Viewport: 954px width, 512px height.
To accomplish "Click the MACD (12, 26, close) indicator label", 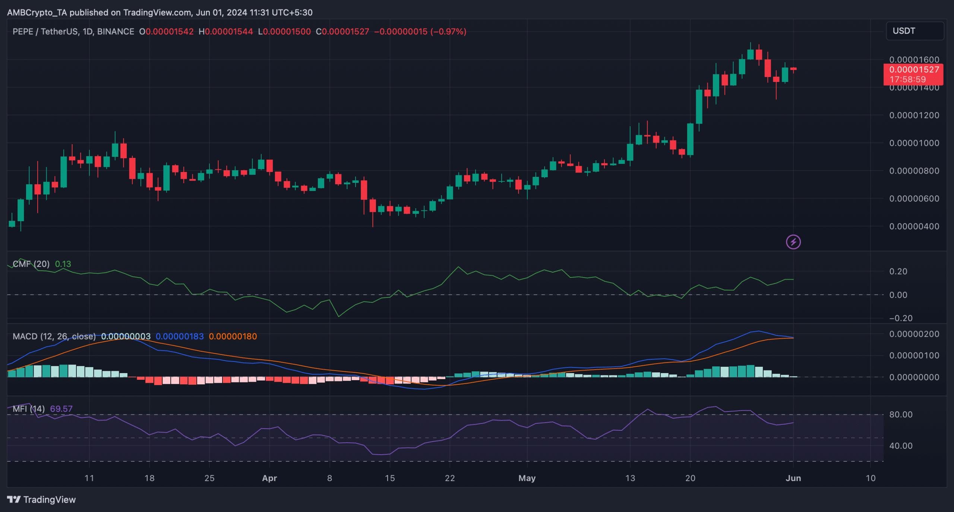I will click(54, 337).
